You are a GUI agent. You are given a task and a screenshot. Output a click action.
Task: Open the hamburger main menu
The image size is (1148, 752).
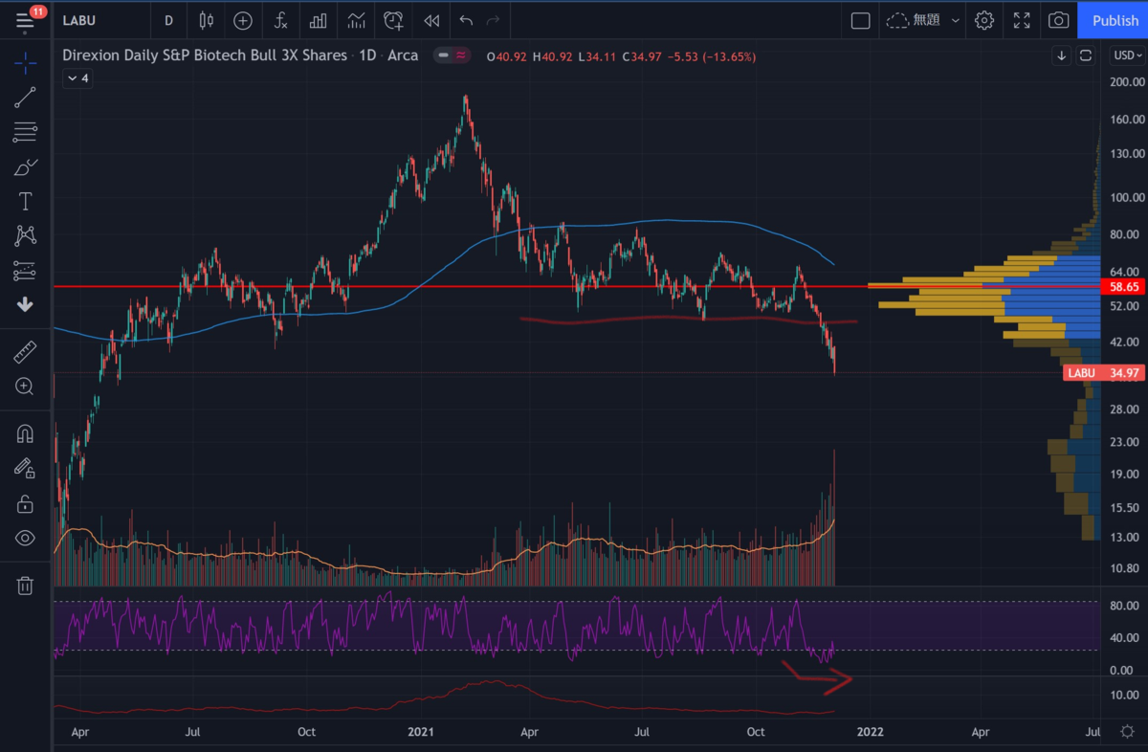(x=25, y=20)
